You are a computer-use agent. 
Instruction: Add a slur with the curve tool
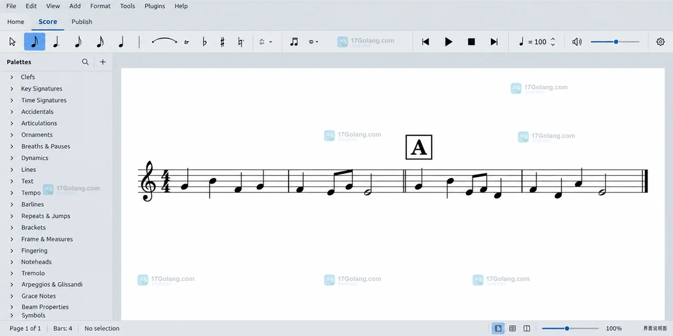pos(164,41)
